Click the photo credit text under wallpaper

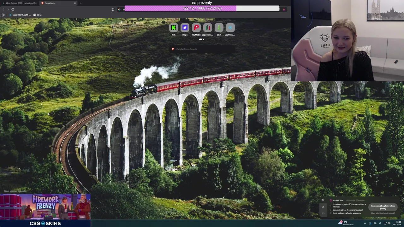[x=15, y=191]
